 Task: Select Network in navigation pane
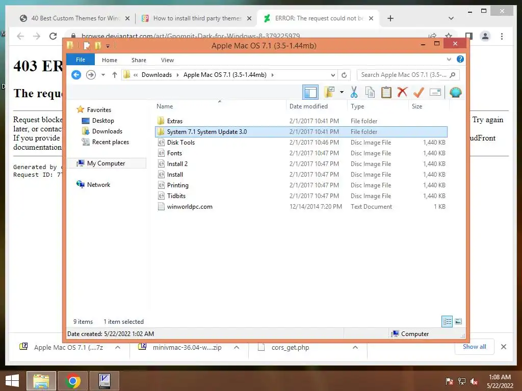click(98, 184)
